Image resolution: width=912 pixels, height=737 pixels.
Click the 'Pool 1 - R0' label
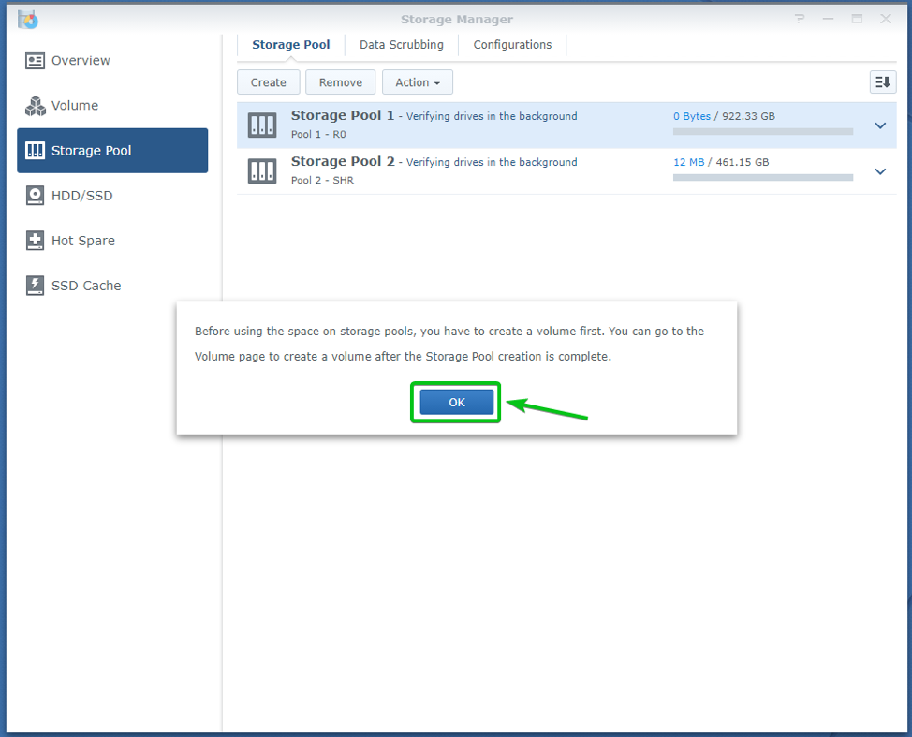coord(318,134)
